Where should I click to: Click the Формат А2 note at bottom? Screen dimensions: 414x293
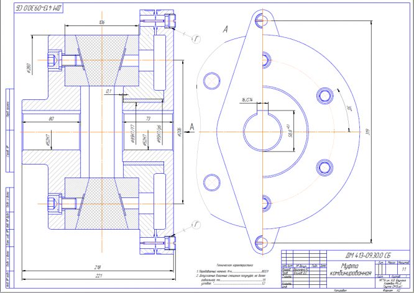[x=393, y=291]
